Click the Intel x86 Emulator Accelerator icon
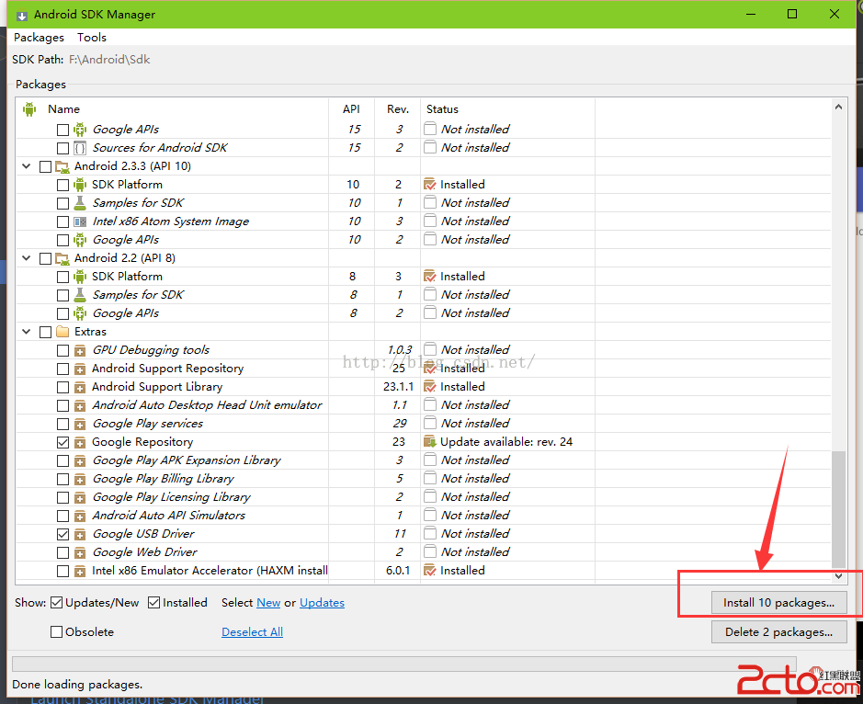The image size is (863, 704). (80, 571)
